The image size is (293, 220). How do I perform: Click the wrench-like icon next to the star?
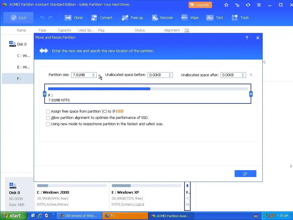pyautogui.click(x=237, y=5)
